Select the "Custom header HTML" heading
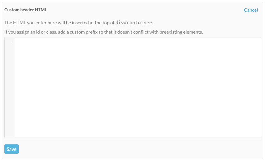Image resolution: width=265 pixels, height=160 pixels. [x=25, y=10]
